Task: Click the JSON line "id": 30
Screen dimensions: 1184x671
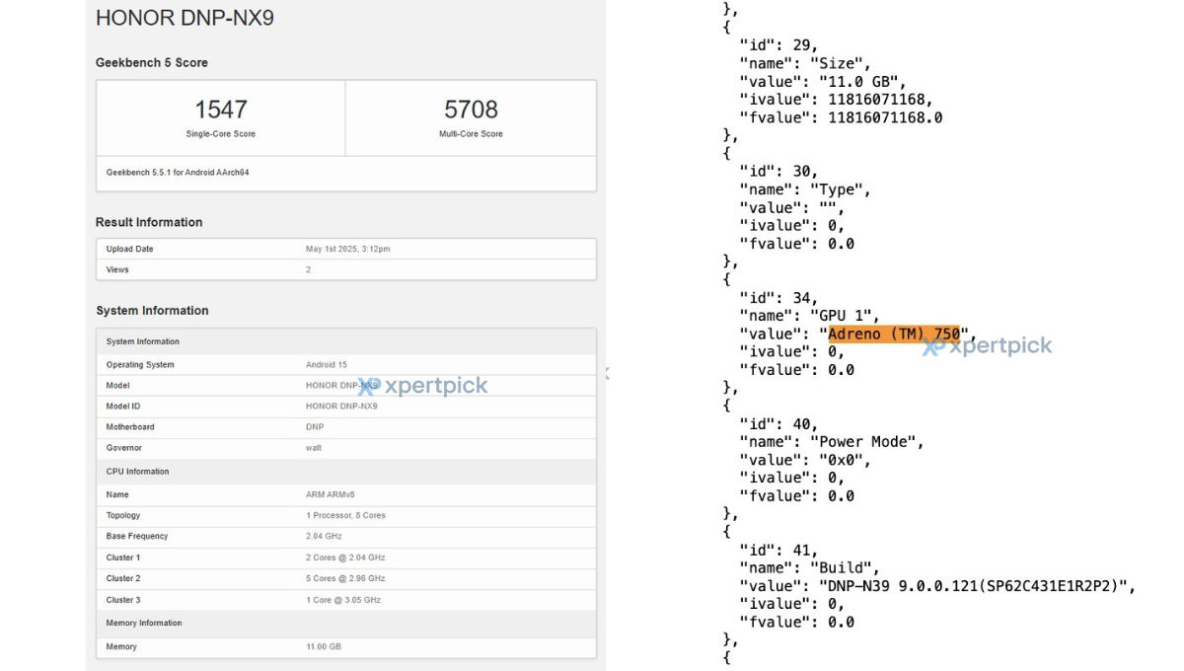Action: 778,172
